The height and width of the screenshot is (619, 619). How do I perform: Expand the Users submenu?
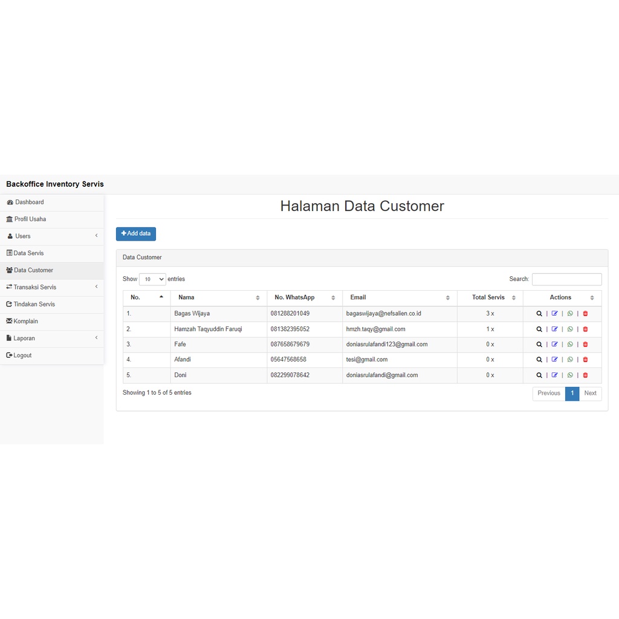(52, 236)
